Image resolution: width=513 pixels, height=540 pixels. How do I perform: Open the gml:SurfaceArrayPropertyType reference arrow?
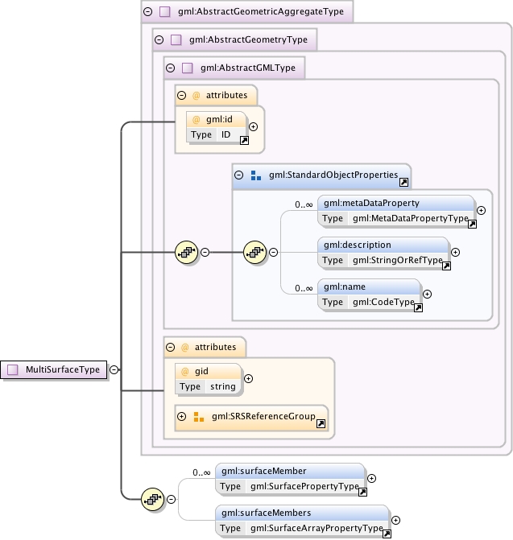(x=387, y=534)
